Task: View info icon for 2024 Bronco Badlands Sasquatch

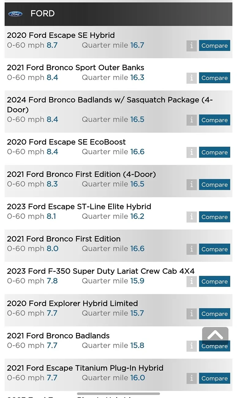Action: tap(191, 120)
